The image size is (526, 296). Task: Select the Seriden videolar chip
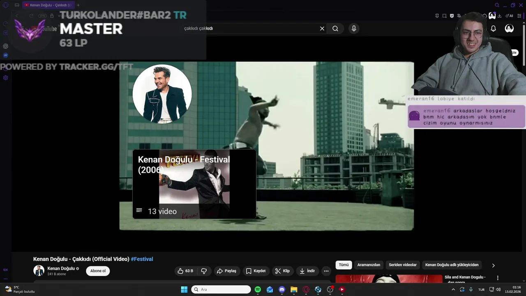pyautogui.click(x=403, y=265)
